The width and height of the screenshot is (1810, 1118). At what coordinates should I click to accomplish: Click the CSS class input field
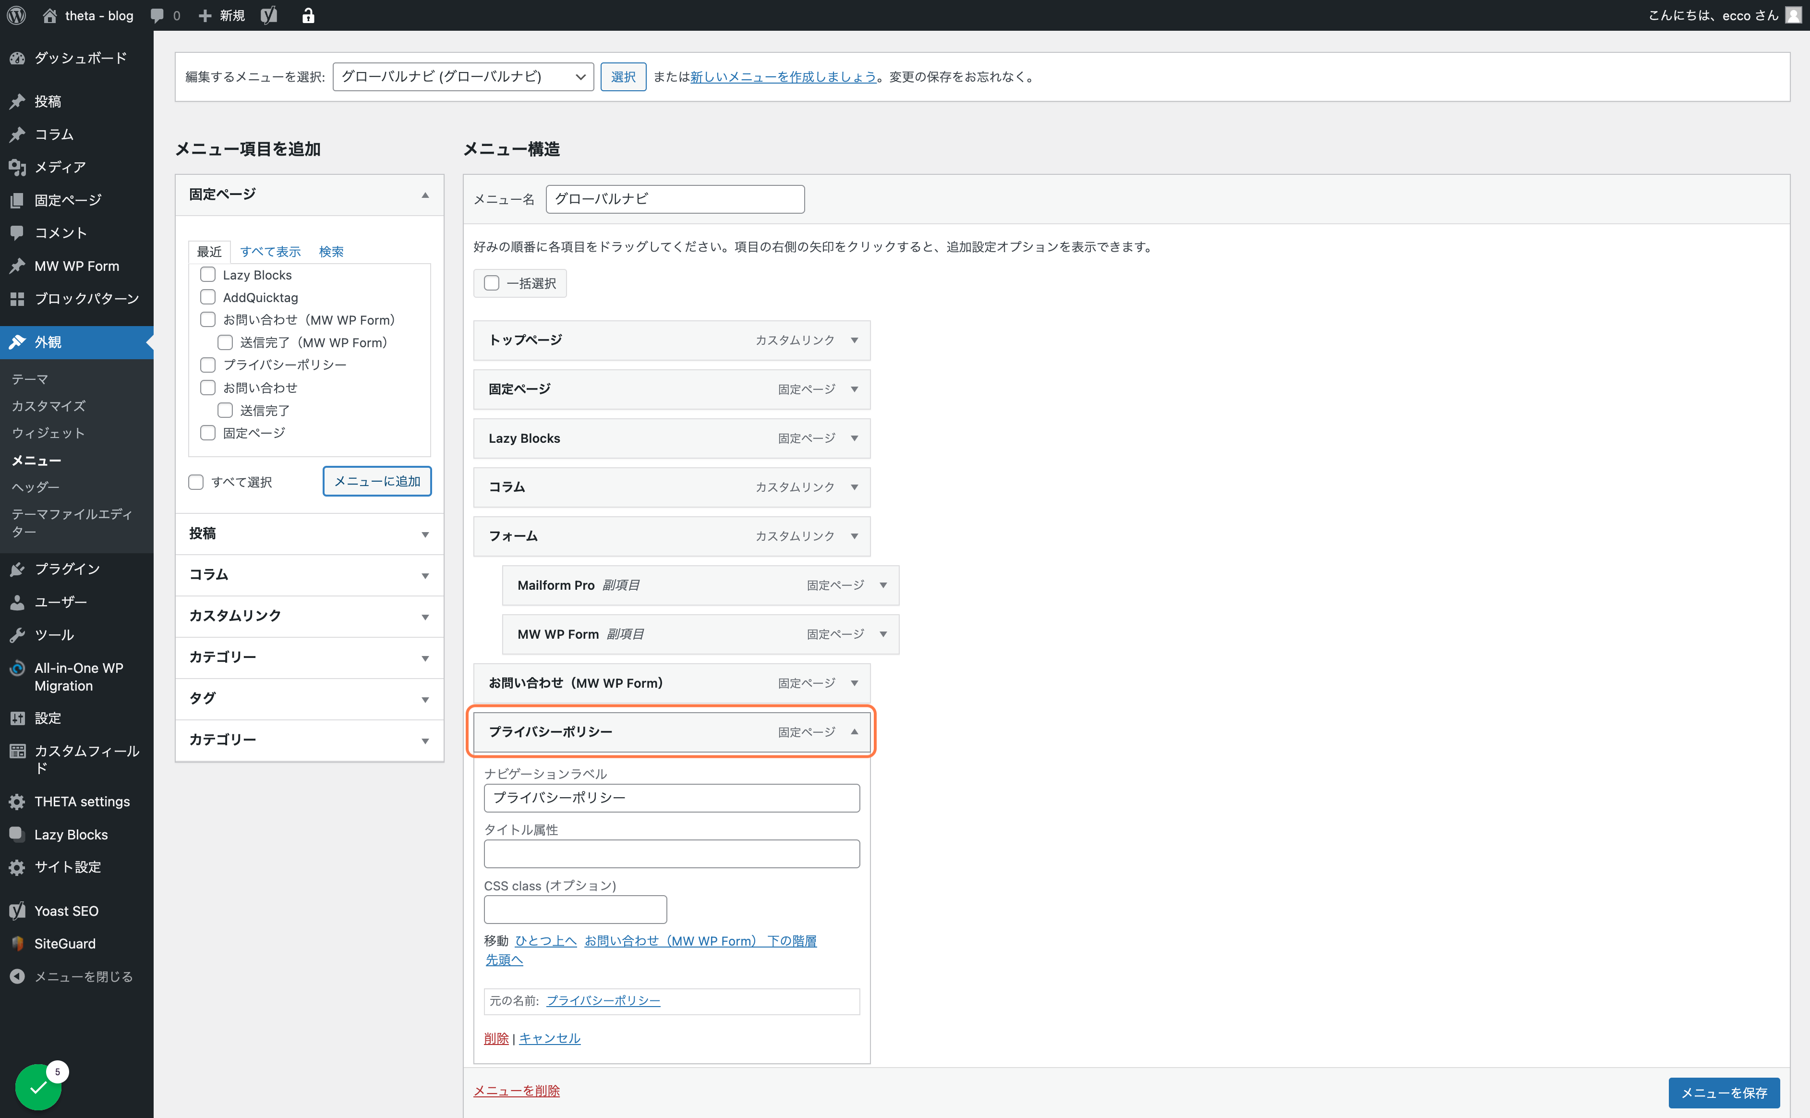point(576,910)
